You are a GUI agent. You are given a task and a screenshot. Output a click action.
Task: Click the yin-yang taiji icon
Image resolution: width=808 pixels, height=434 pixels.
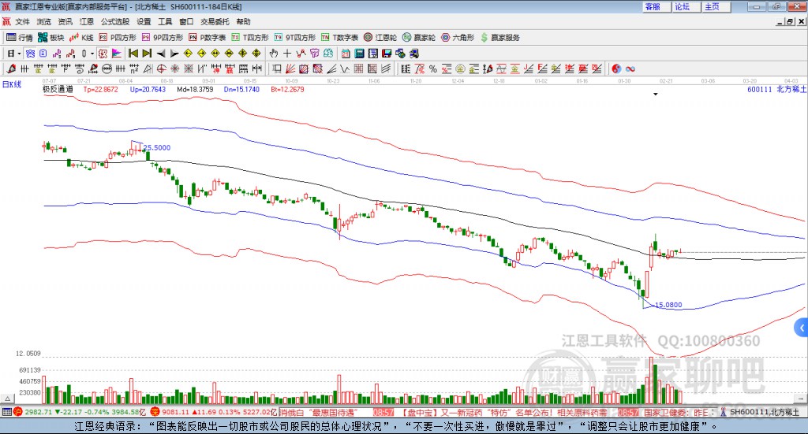coord(616,69)
